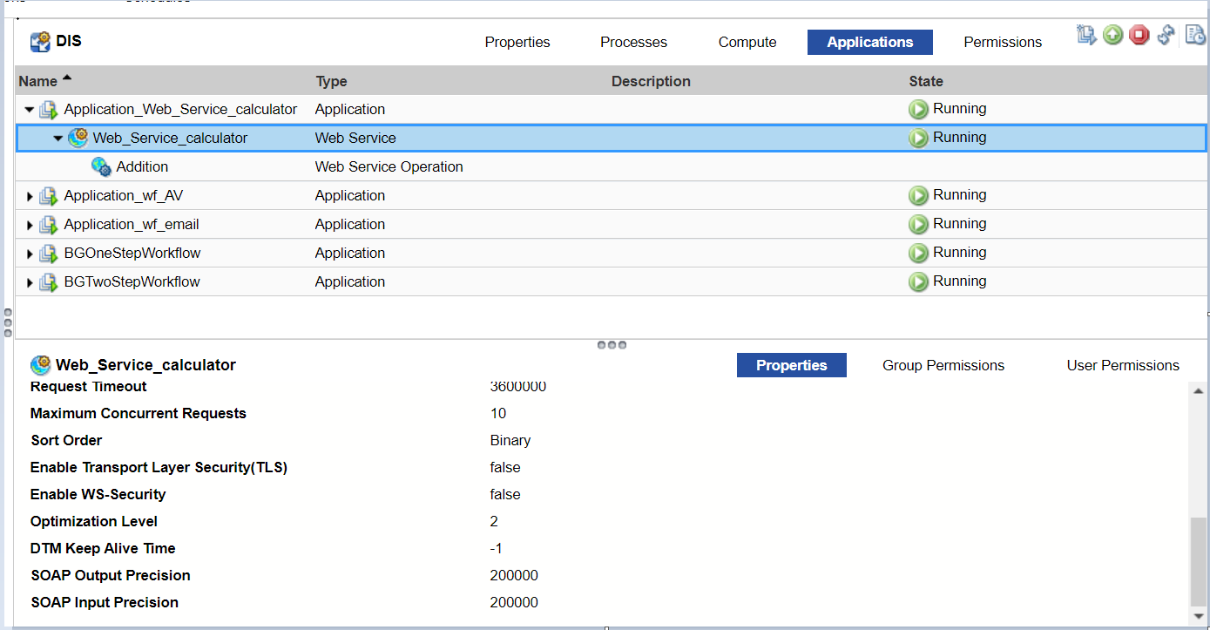Open the Processes tab

coord(633,42)
